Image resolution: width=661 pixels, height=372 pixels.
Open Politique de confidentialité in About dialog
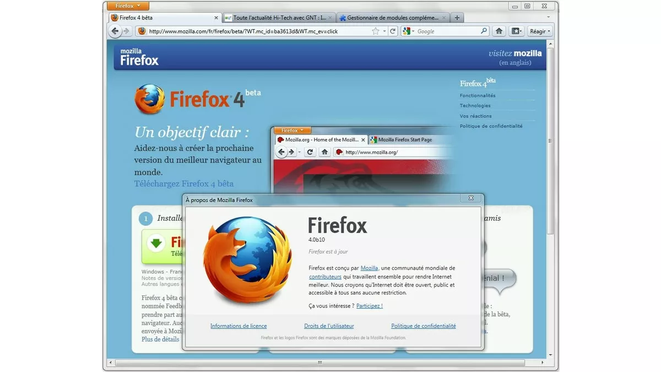[x=424, y=326]
